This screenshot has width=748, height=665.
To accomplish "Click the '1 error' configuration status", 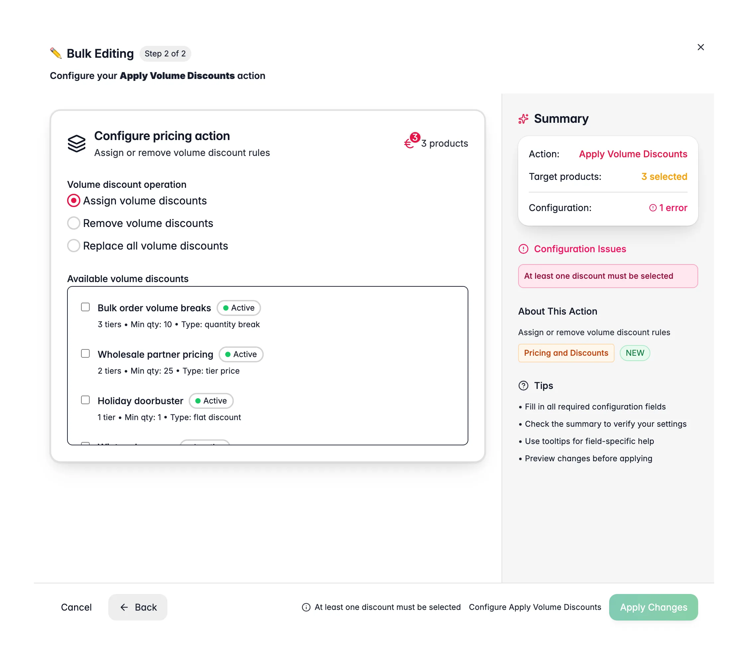I will (668, 208).
